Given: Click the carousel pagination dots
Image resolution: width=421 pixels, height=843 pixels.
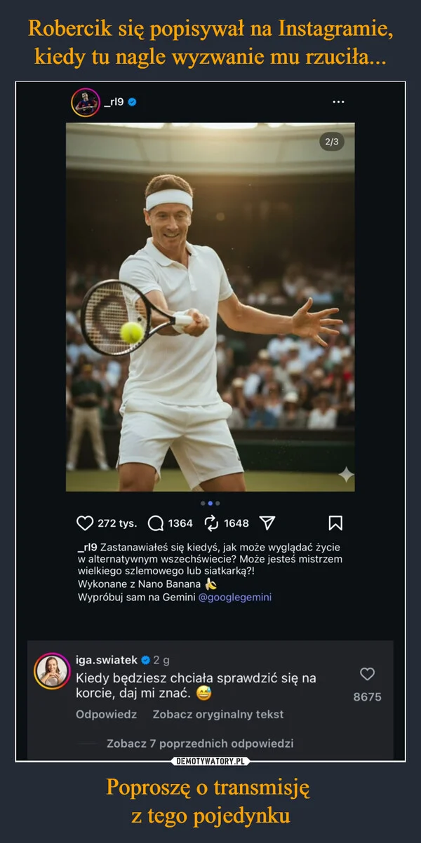Looking at the screenshot, I should click(x=210, y=503).
